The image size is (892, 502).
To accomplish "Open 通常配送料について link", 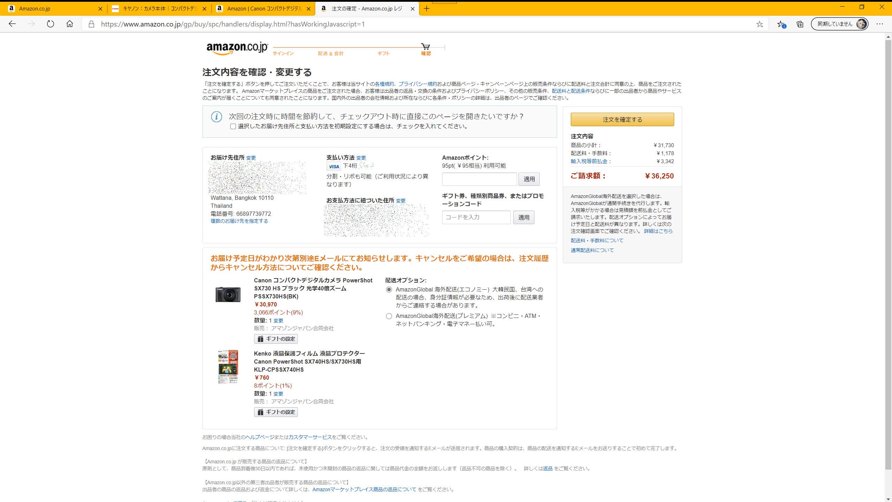I will (592, 250).
